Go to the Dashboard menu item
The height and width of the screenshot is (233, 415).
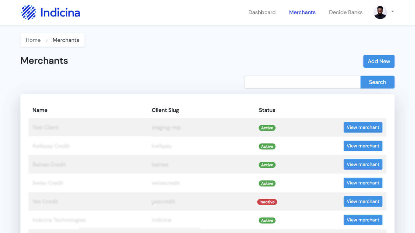click(x=262, y=12)
